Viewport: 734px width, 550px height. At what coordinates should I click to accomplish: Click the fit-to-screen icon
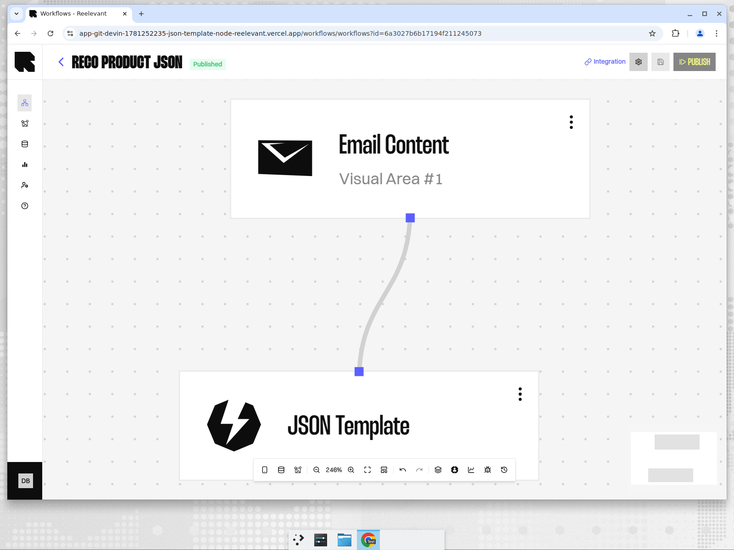click(x=367, y=470)
